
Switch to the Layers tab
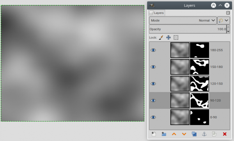157,13
